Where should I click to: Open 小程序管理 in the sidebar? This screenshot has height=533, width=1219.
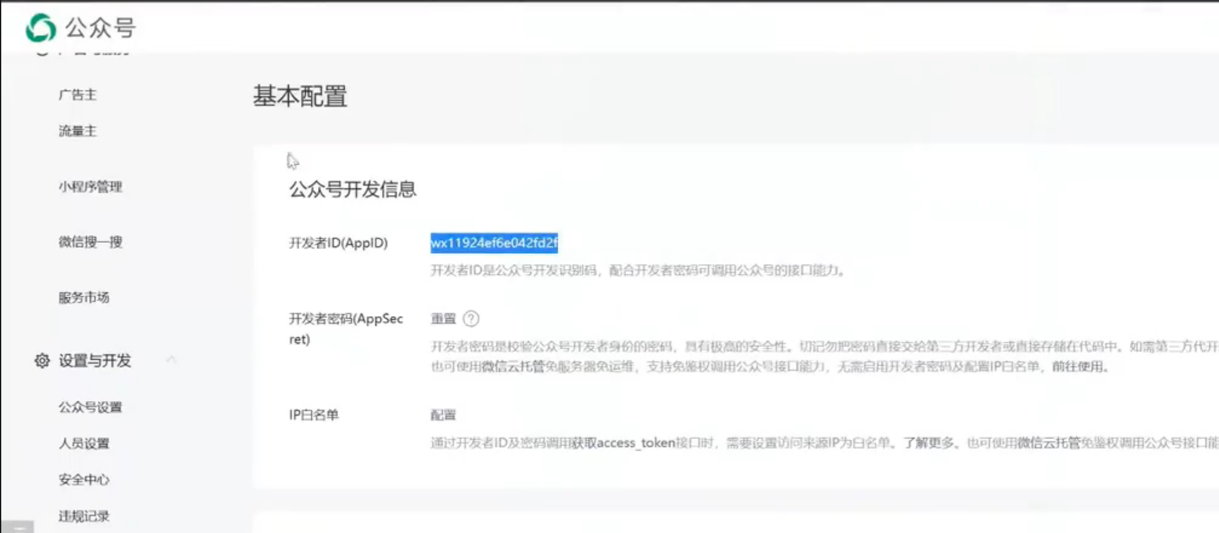(90, 187)
